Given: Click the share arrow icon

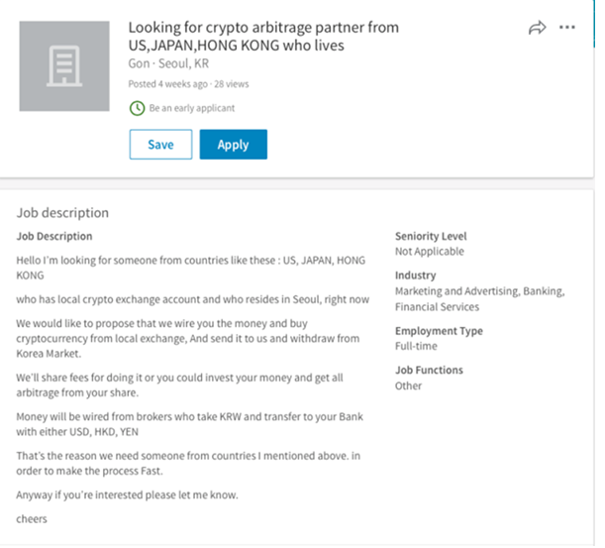Looking at the screenshot, I should [x=538, y=28].
